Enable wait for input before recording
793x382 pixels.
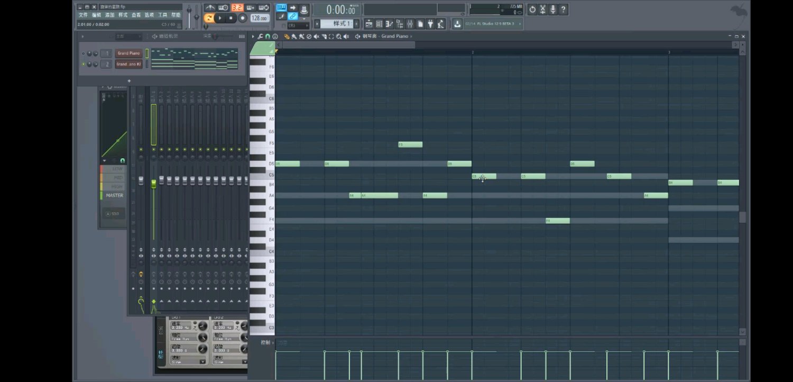223,7
